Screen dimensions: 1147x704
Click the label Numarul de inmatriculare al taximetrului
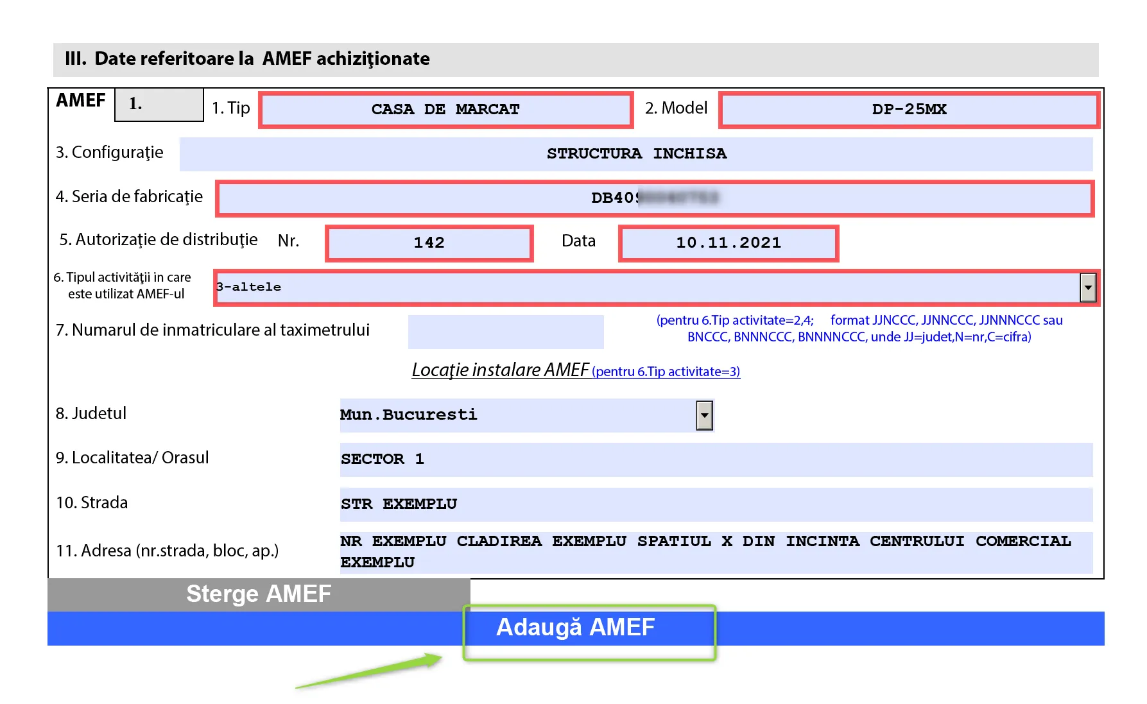(212, 330)
